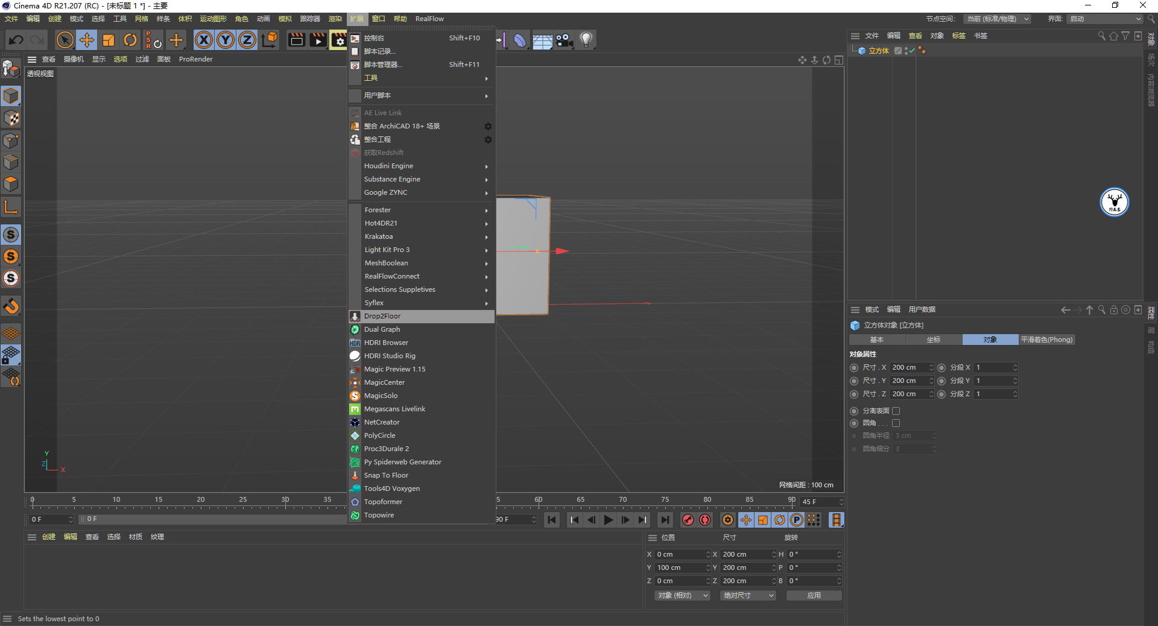Image resolution: width=1158 pixels, height=626 pixels.
Task: Select 立方体 object in object manager
Action: coord(879,51)
